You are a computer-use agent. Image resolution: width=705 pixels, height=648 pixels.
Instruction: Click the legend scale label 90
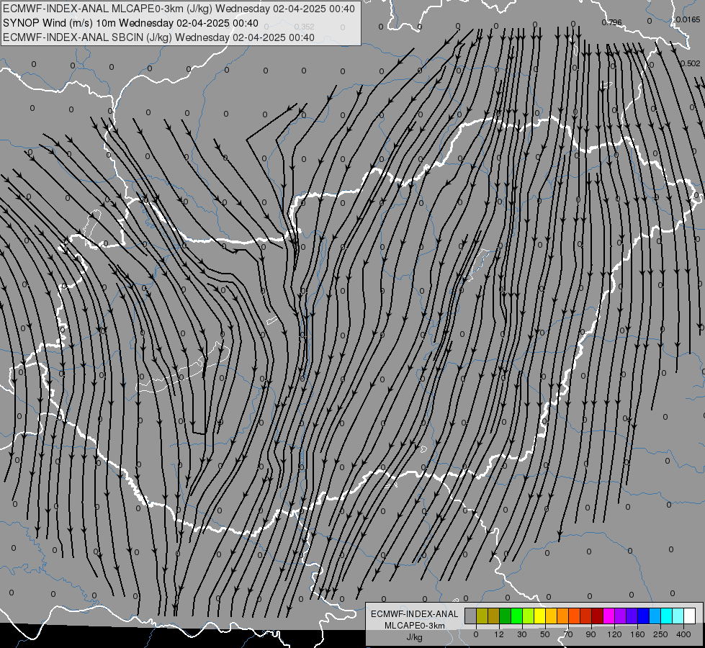pyautogui.click(x=591, y=634)
